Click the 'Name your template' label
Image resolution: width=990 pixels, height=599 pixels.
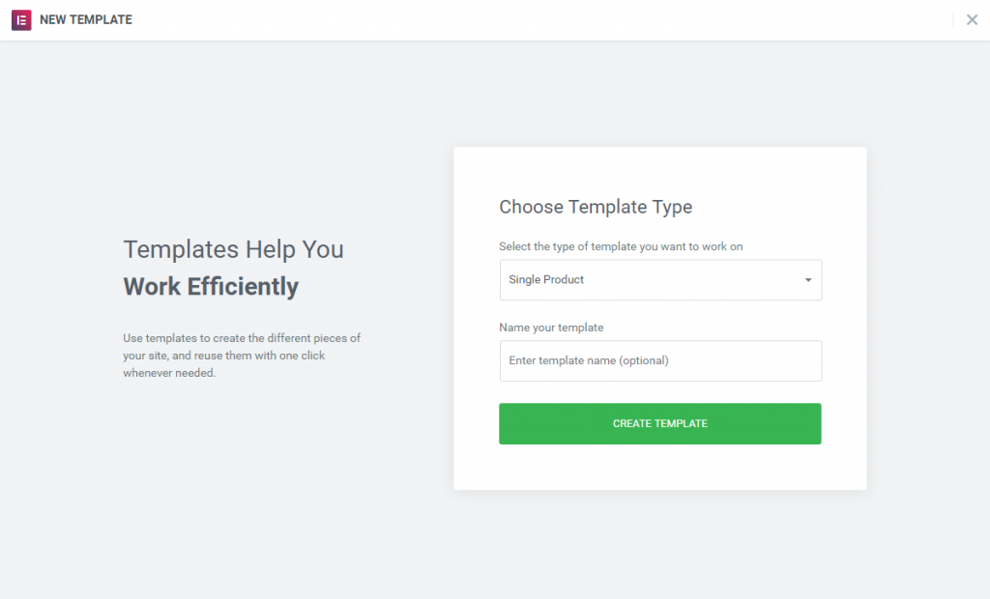pos(551,328)
